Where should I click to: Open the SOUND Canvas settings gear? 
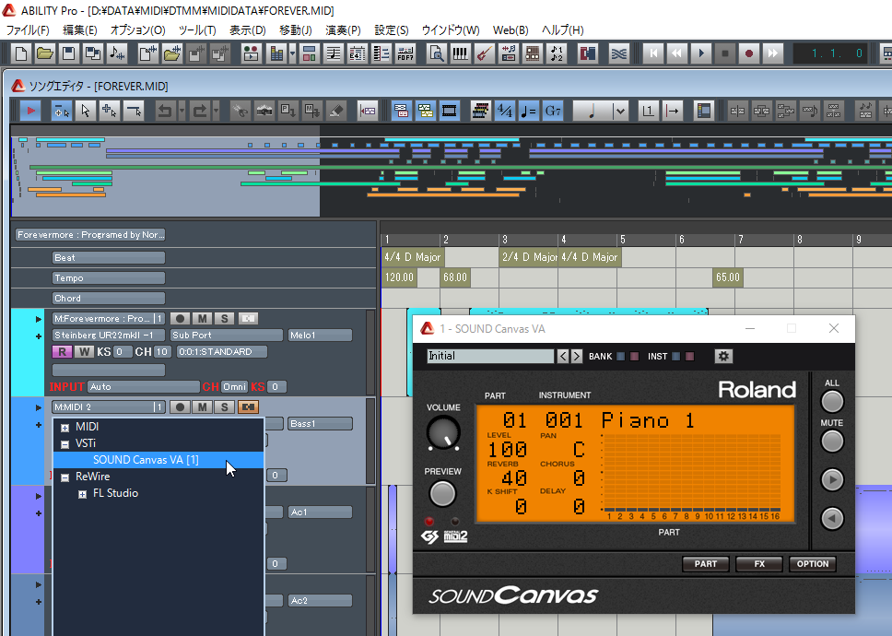tap(723, 356)
